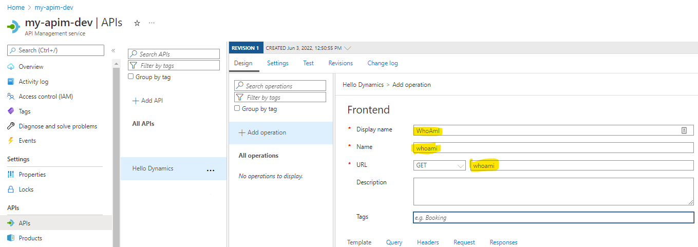Go to my-apim-dev breadcrumb link
The width and height of the screenshot is (698, 247).
click(53, 8)
